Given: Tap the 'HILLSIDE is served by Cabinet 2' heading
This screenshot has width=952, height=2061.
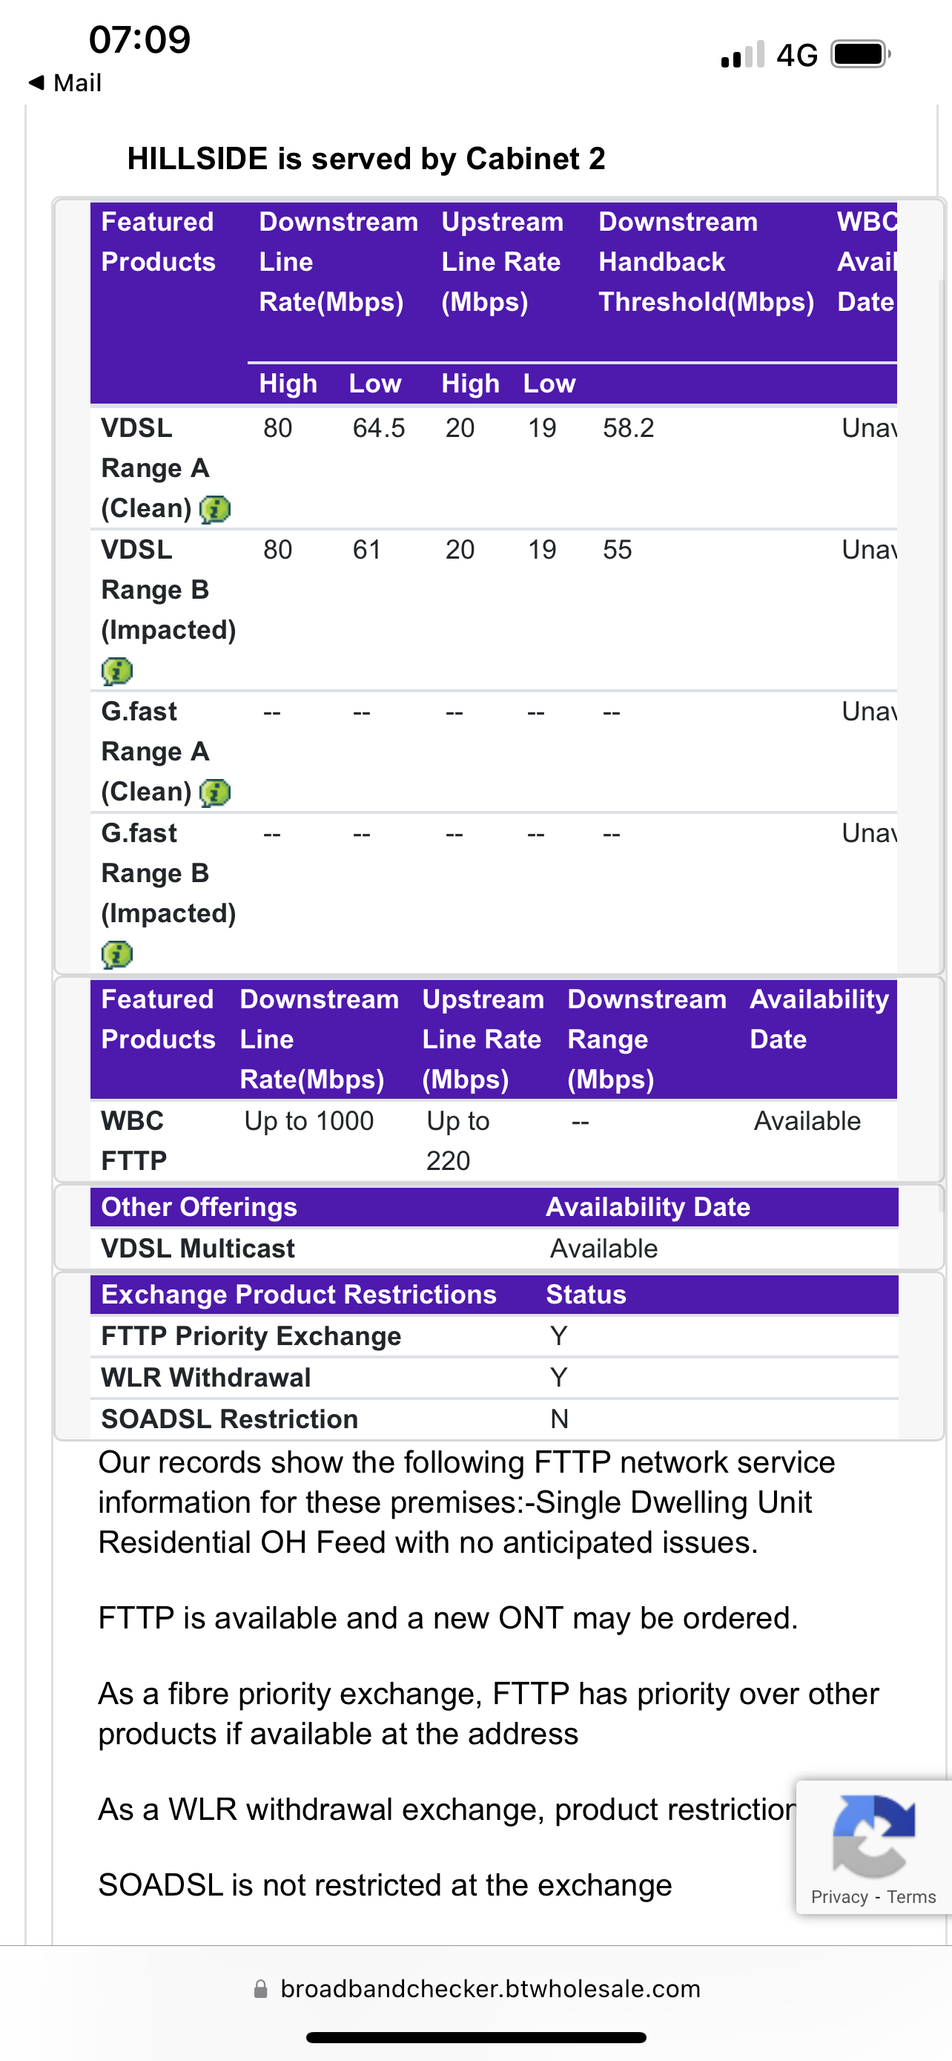Looking at the screenshot, I should 366,159.
